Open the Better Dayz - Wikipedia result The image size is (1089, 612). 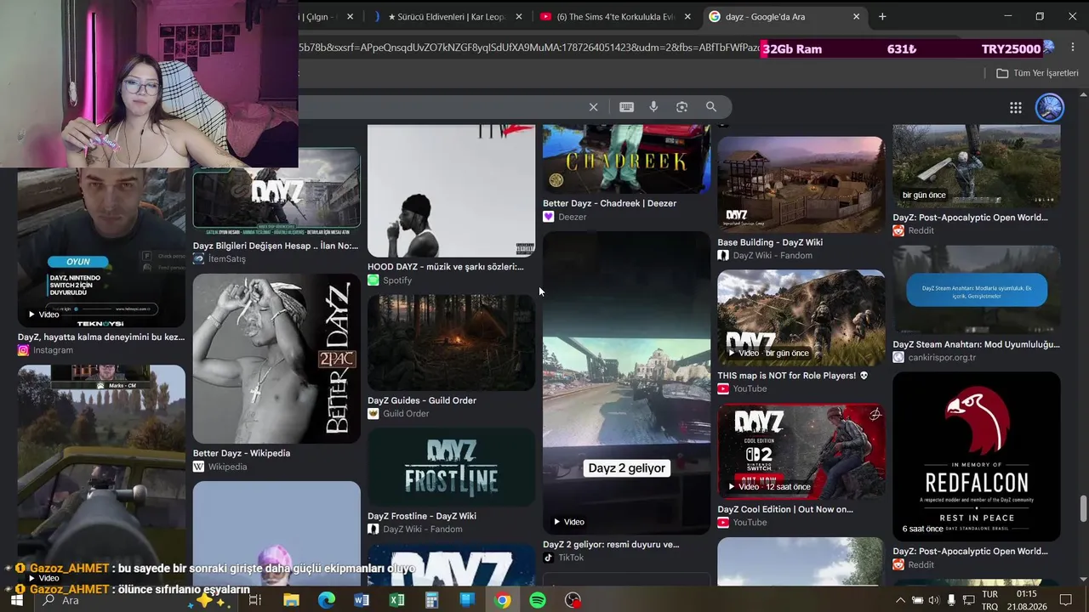coord(242,453)
